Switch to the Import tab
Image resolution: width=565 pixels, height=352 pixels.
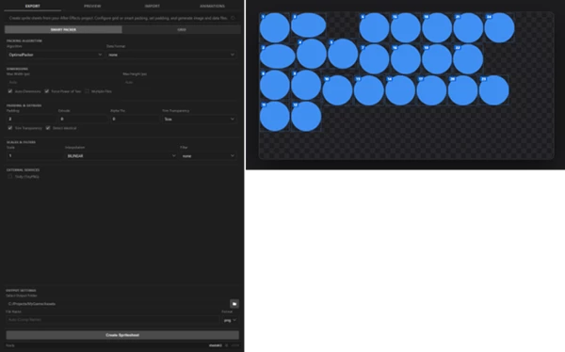click(x=152, y=7)
